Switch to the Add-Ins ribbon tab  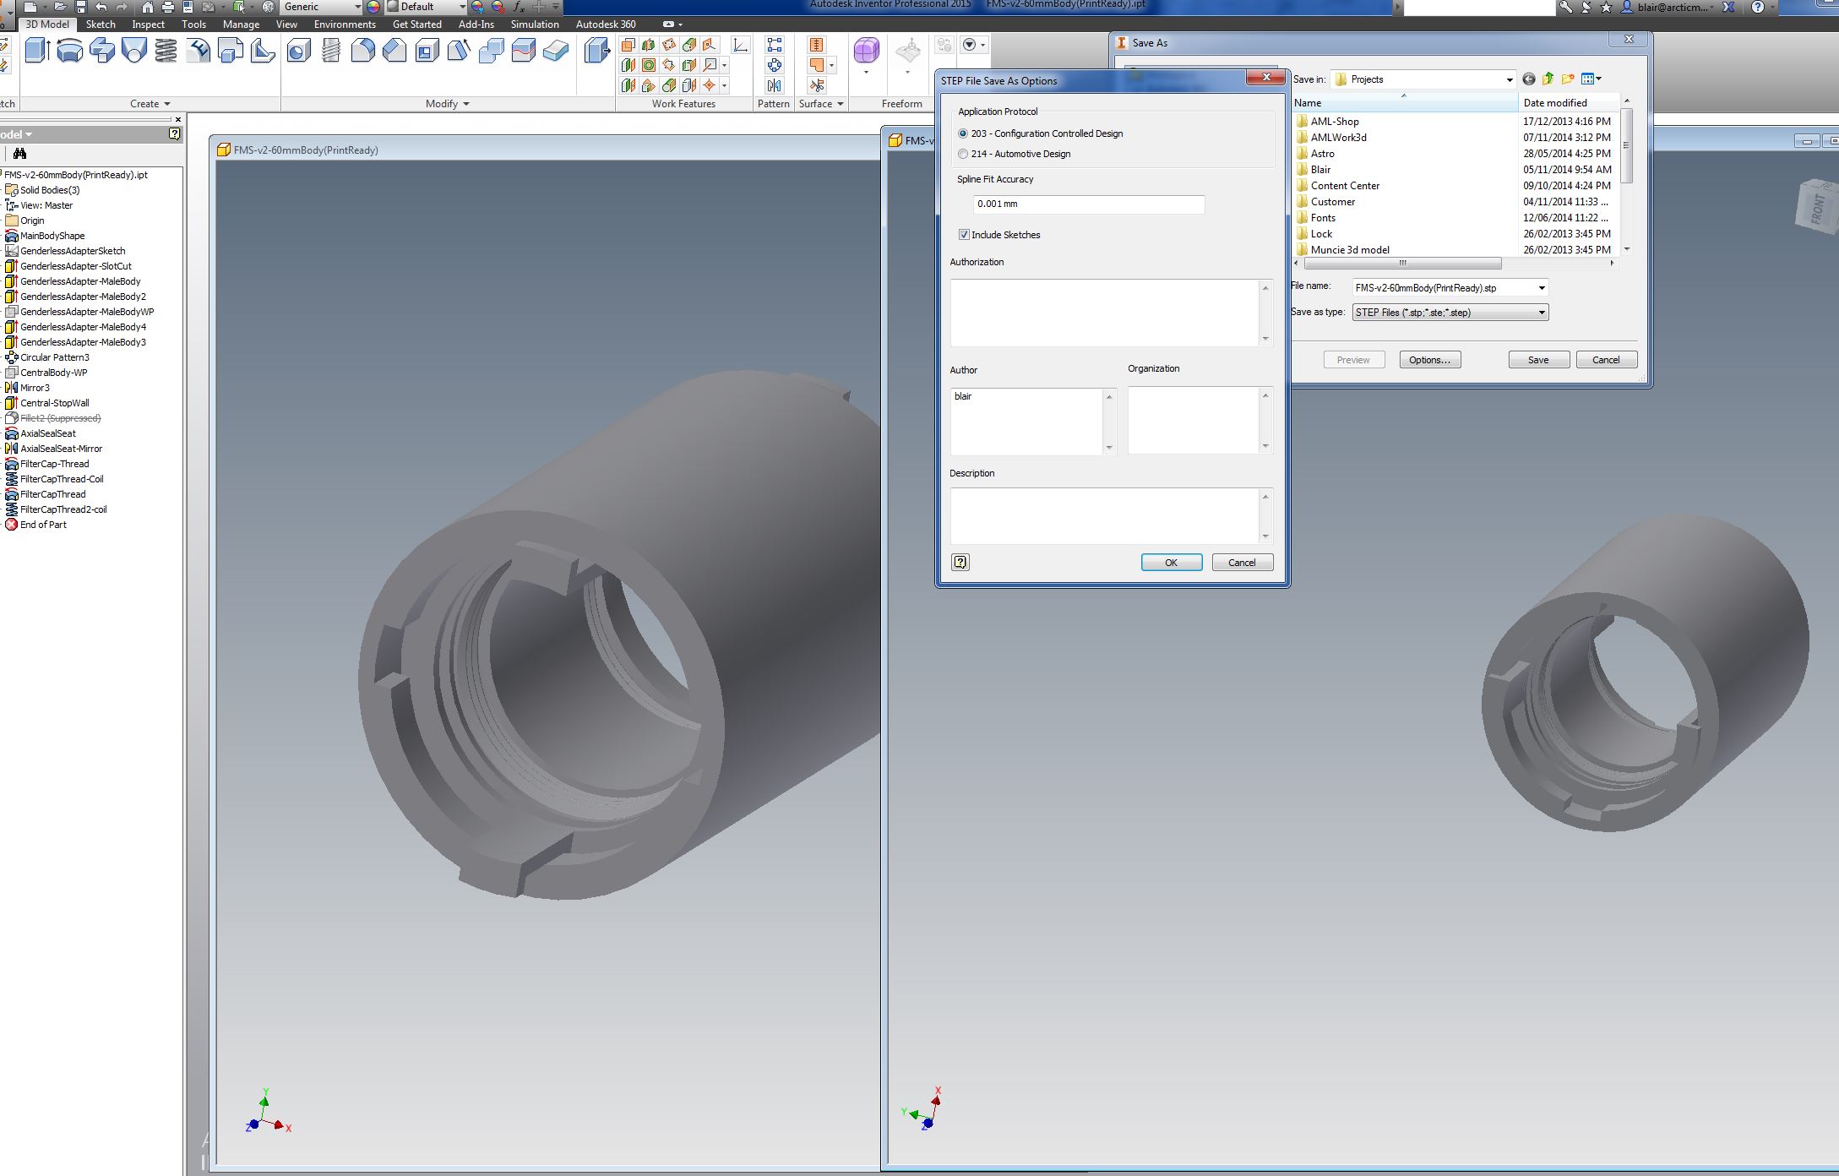click(x=476, y=24)
